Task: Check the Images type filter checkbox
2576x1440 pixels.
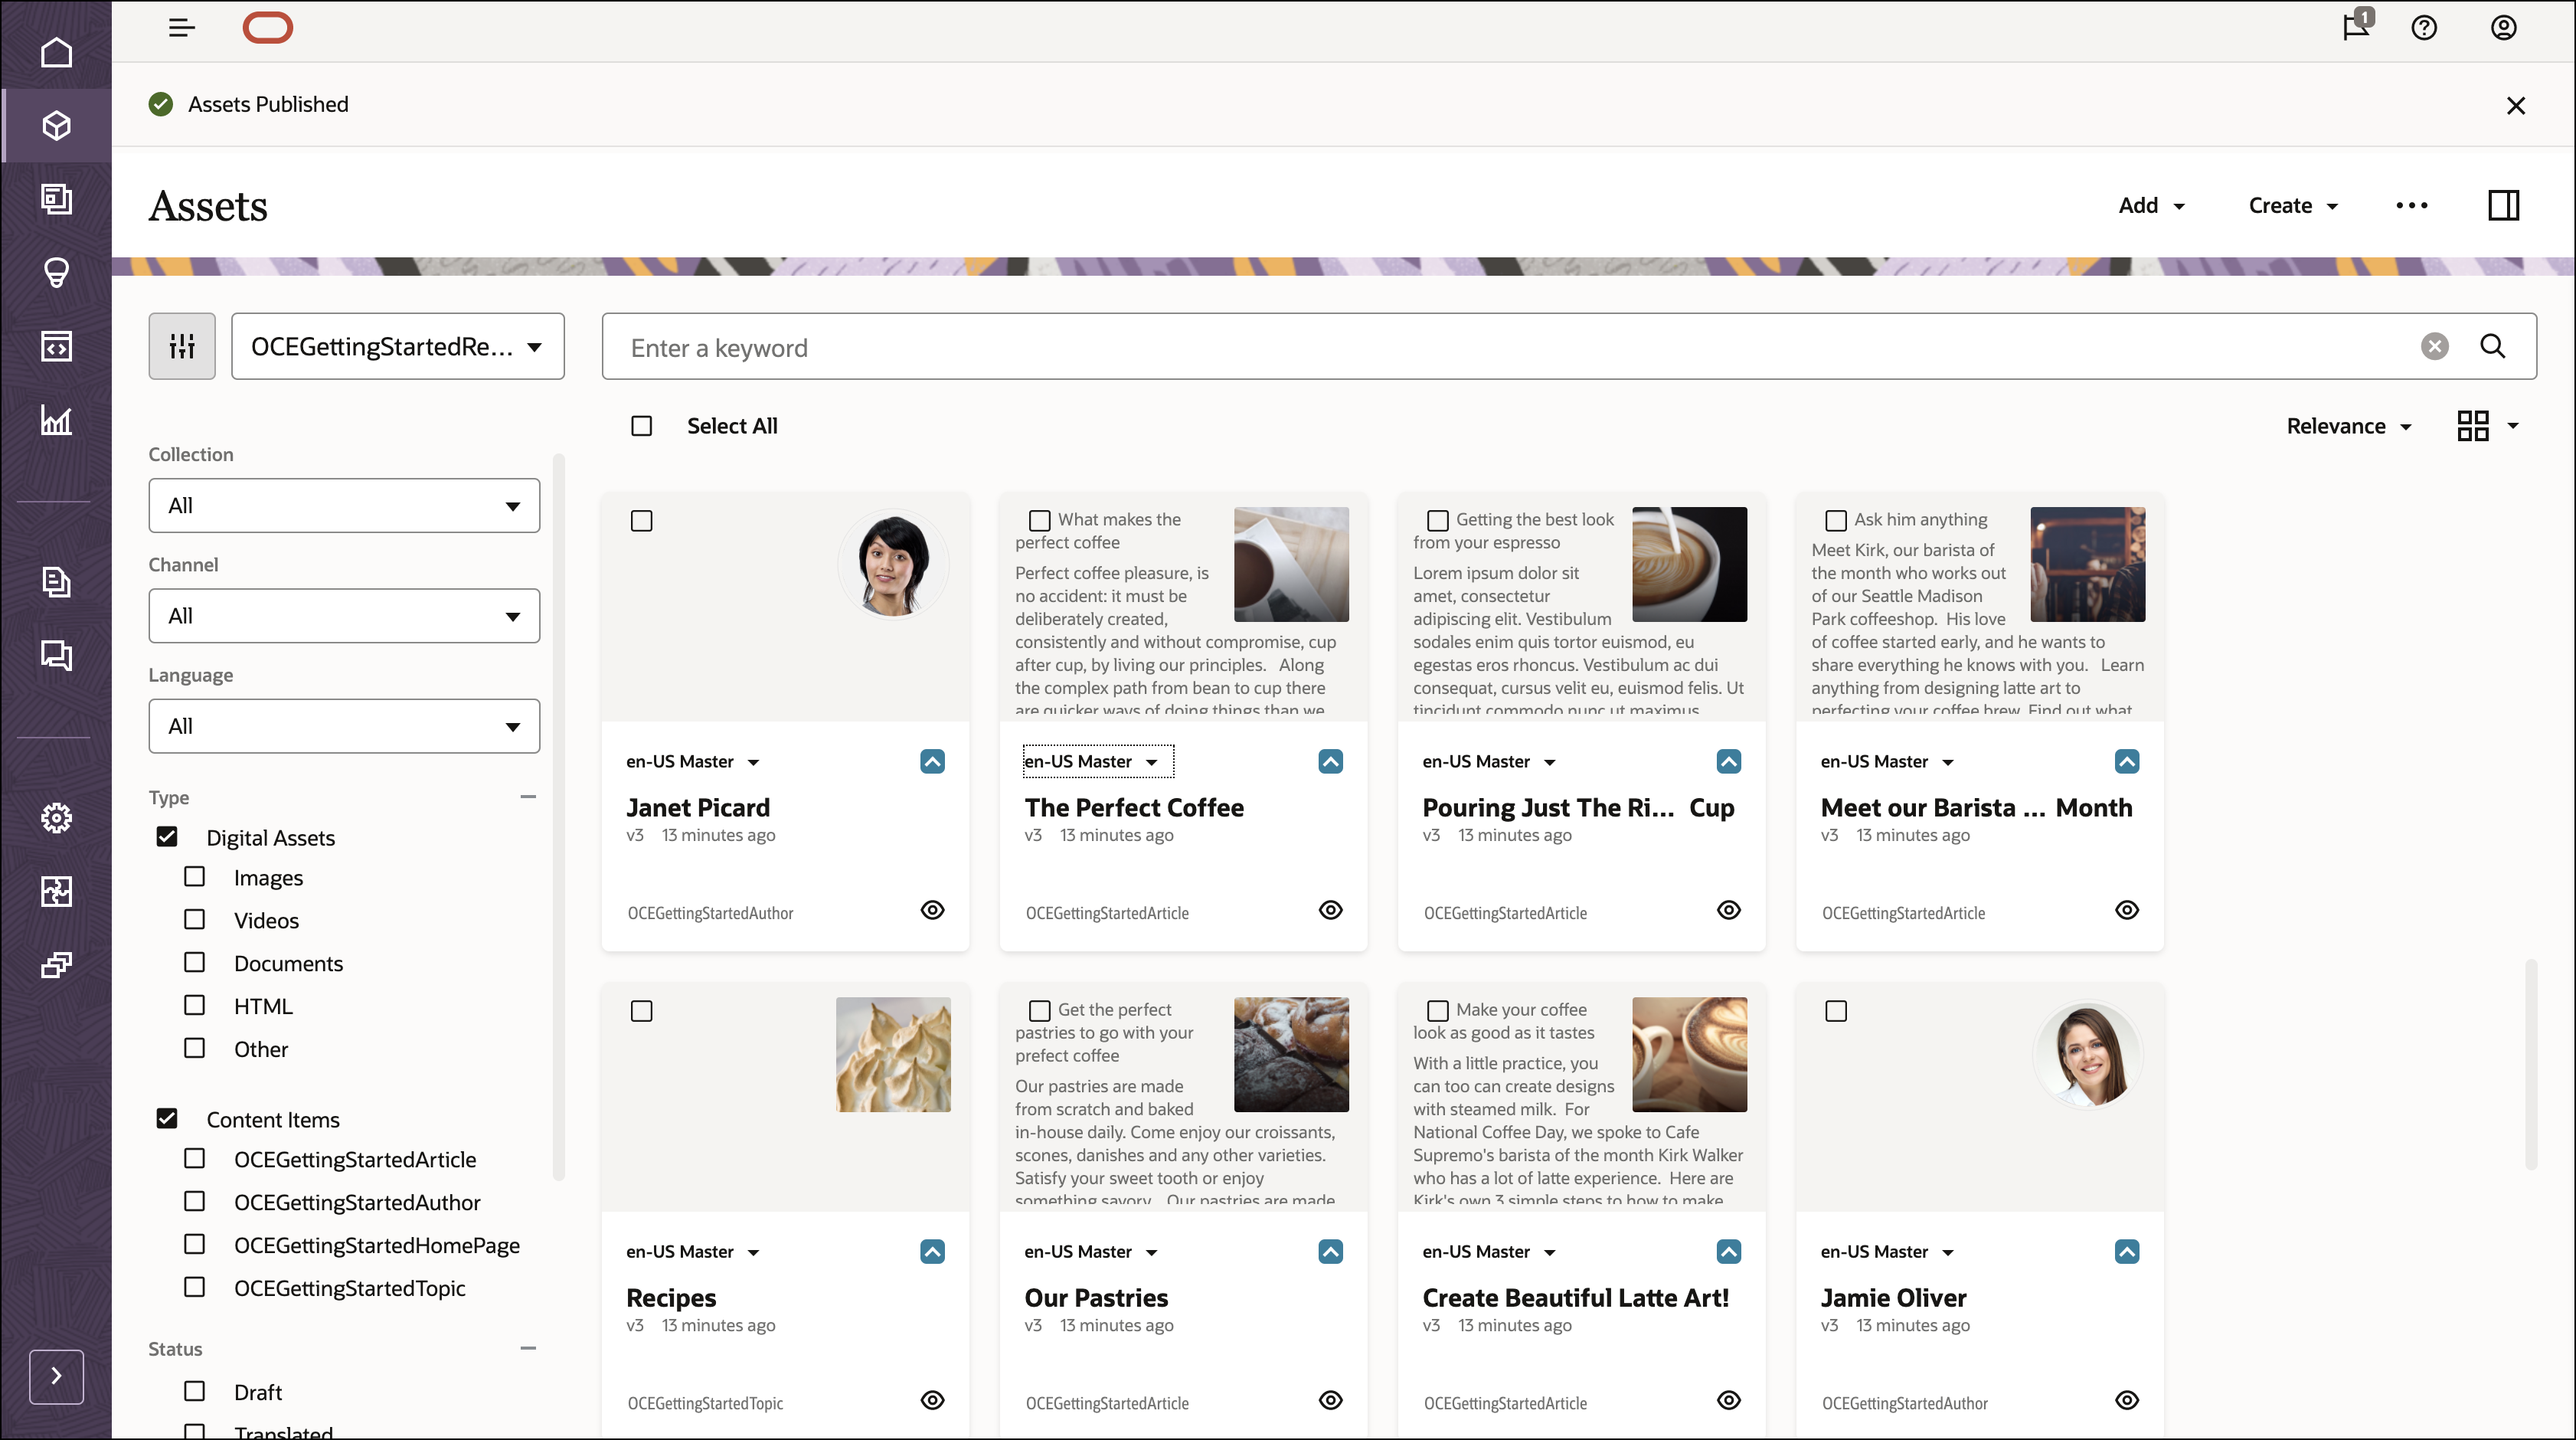Action: point(194,877)
